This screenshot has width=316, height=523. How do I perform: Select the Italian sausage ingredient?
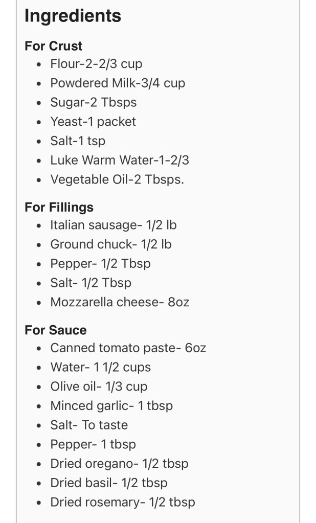pyautogui.click(x=114, y=225)
